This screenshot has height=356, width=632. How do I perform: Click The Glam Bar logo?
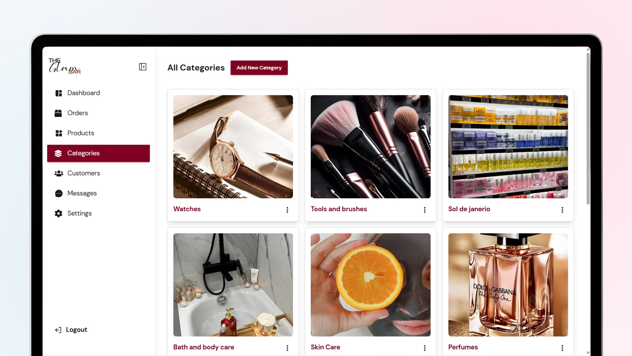click(65, 66)
